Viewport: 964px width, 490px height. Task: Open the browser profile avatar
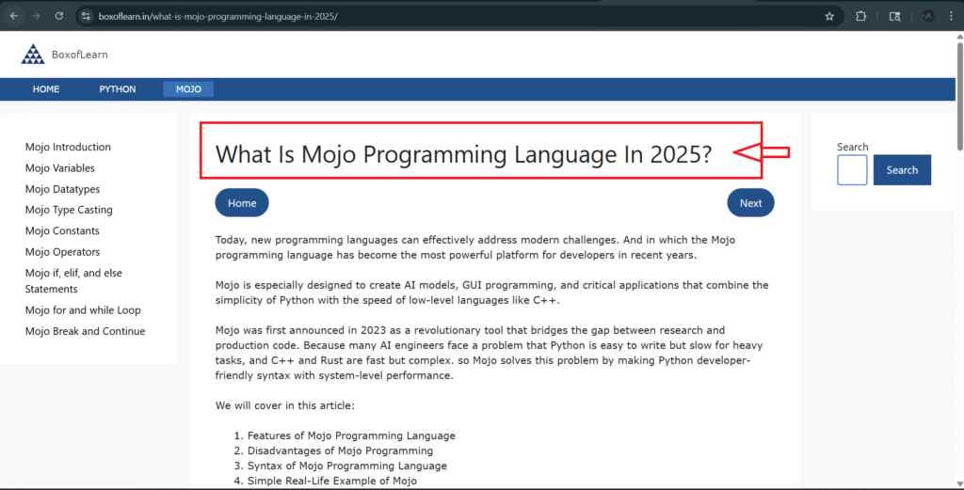pyautogui.click(x=928, y=17)
